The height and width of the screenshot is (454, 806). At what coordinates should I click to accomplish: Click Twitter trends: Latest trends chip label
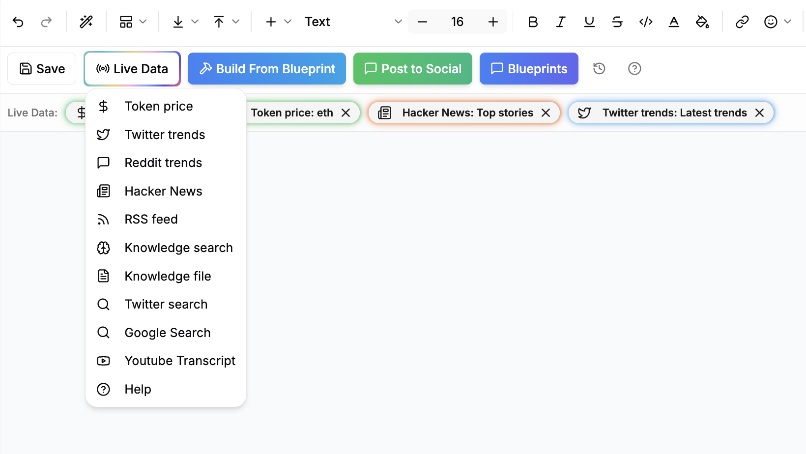[x=674, y=113]
